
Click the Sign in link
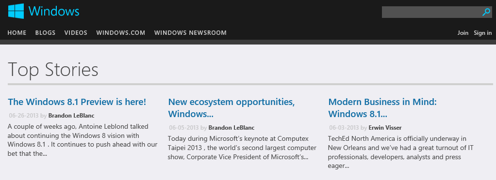pyautogui.click(x=483, y=33)
